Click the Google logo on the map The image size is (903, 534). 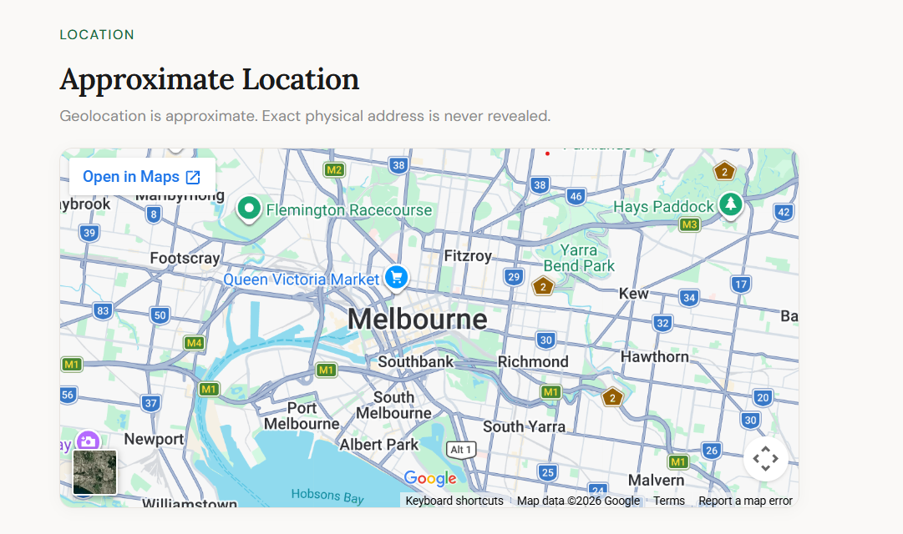430,477
